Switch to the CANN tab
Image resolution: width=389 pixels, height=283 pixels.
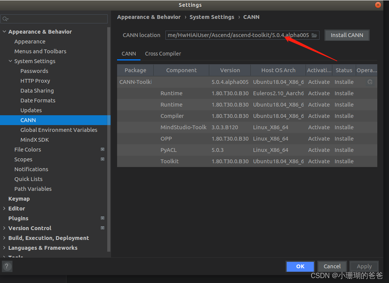pyautogui.click(x=129, y=54)
